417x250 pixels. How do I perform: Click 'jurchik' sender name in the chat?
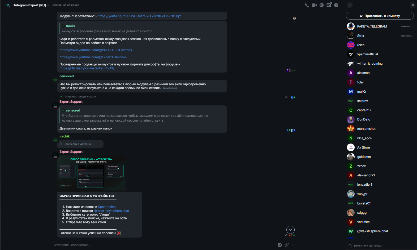(65, 136)
